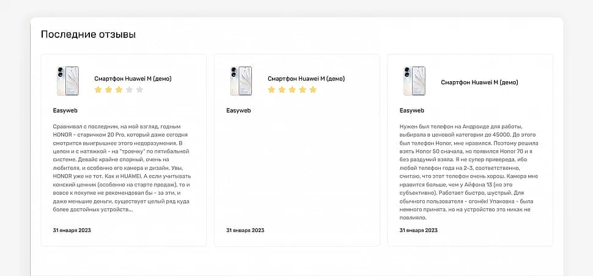Image resolution: width=593 pixels, height=276 pixels.
Task: Open phone thumbnail in middle review card
Action: 241,81
